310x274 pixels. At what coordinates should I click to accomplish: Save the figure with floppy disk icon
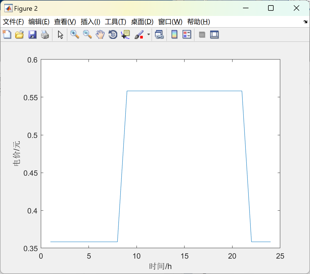point(32,34)
